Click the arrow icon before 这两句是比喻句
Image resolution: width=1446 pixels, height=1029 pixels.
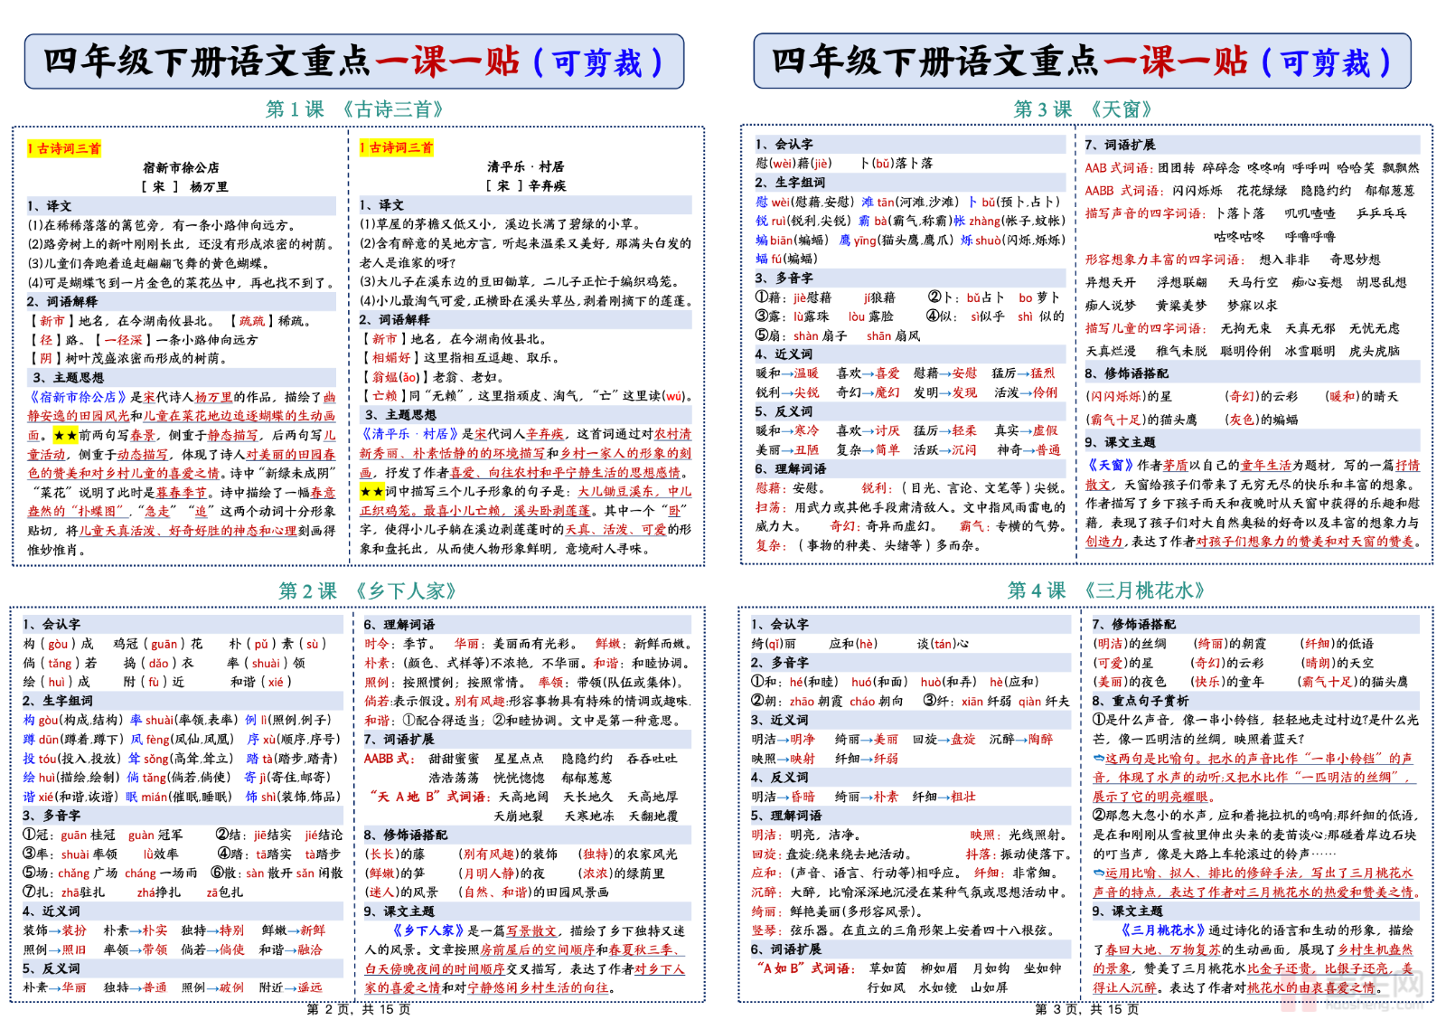coord(1098,759)
